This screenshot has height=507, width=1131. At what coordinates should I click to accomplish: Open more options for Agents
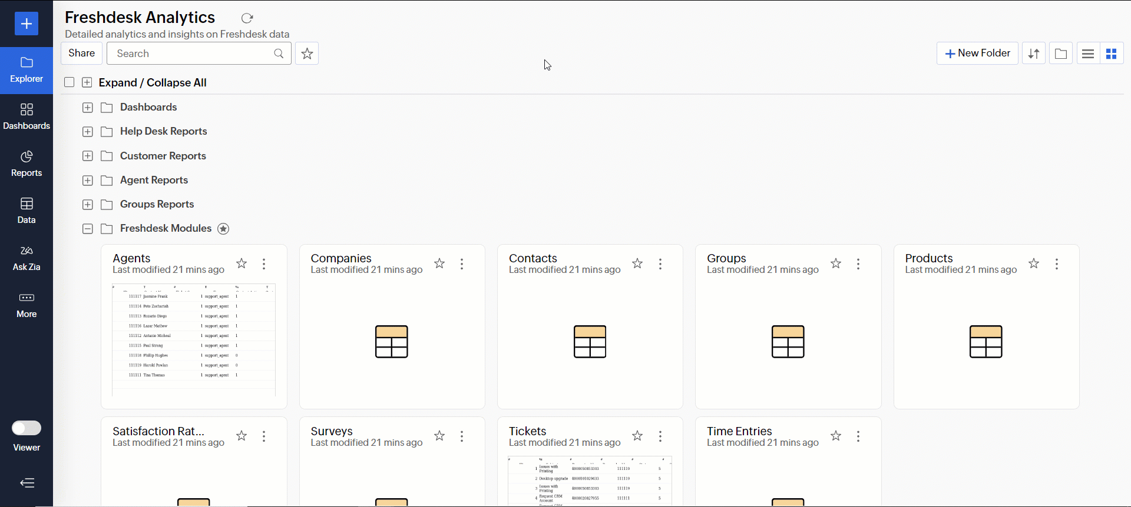coord(264,264)
